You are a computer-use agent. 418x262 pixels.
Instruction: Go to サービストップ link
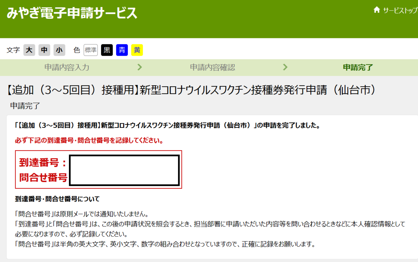(x=400, y=10)
